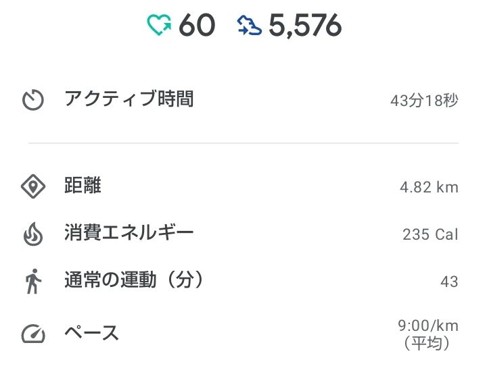Tap the divider line below active time
The image size is (487, 368).
click(243, 143)
